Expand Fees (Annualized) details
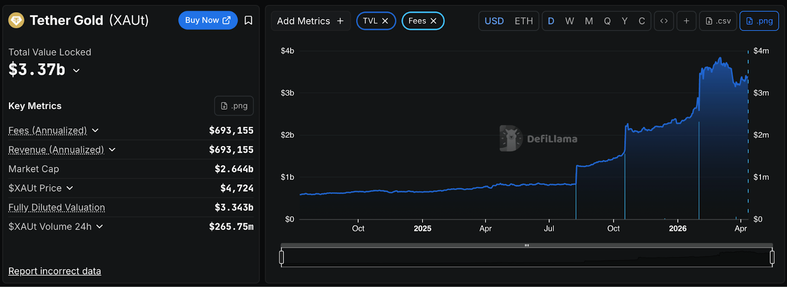The height and width of the screenshot is (287, 787). coord(95,130)
